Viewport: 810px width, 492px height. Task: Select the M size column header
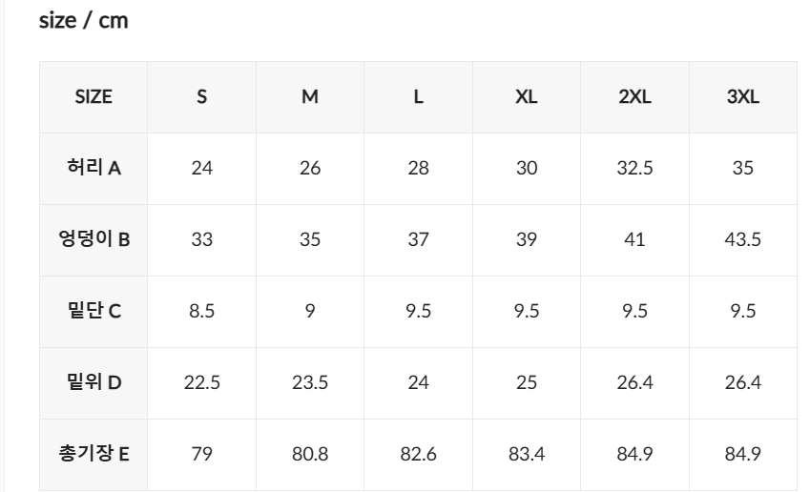point(310,96)
